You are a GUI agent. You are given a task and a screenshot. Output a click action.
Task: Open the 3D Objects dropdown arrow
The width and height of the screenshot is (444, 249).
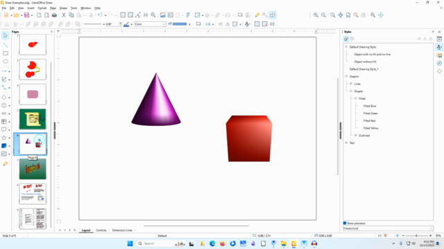[x=9, y=146]
